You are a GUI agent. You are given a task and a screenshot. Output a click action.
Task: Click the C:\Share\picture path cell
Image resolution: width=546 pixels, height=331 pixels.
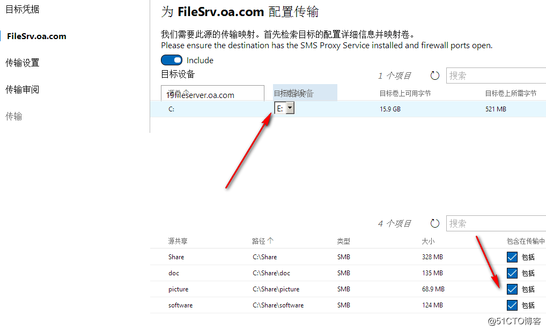point(276,289)
